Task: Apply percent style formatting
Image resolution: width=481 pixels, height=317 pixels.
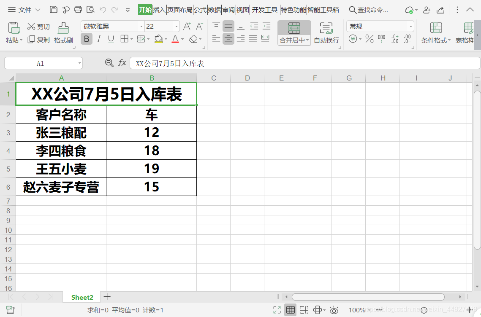Action: click(370, 39)
